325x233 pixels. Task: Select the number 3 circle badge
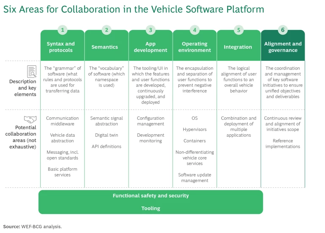151,30
